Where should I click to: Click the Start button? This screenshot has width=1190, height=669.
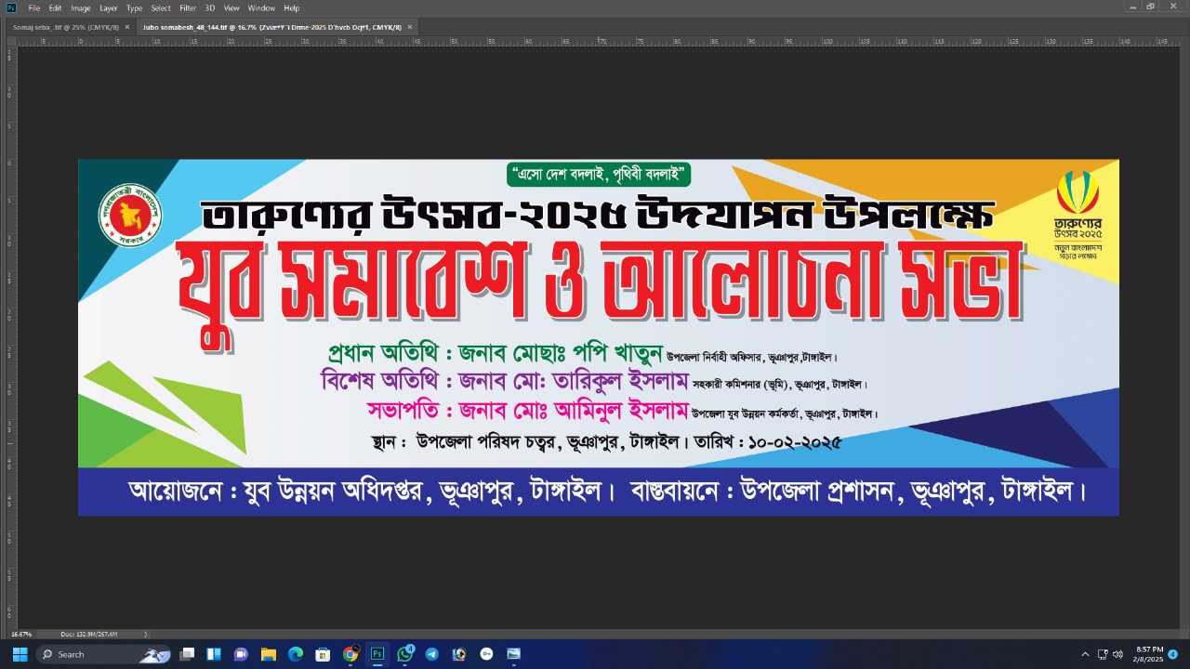tap(19, 655)
